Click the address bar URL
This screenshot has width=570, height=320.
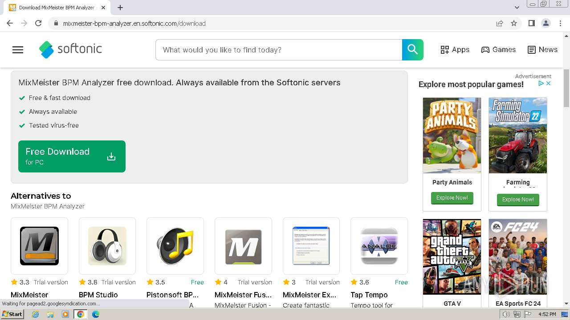click(x=134, y=24)
